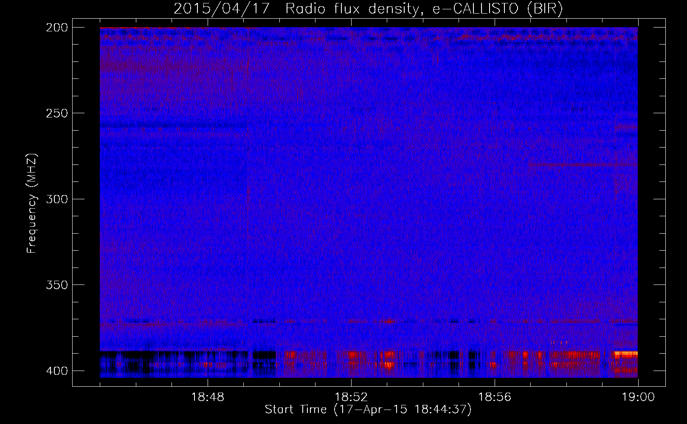Screen dimensions: 687x424
Task: Click the 'Start Time (17-Apr-15 18:44:37)' label
Action: (x=368, y=410)
